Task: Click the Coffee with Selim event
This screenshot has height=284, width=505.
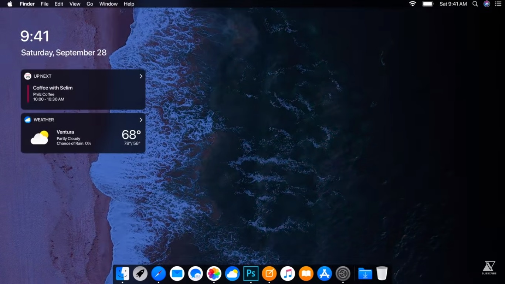Action: coord(52,88)
